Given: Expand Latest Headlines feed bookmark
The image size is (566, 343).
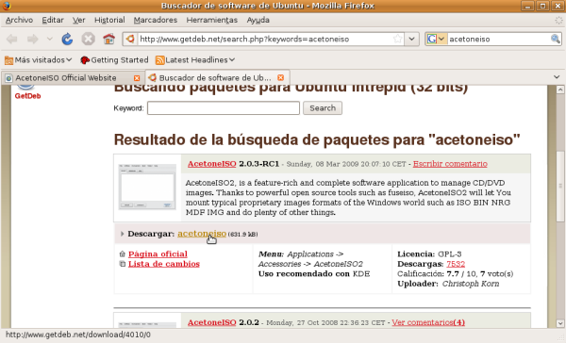Looking at the screenshot, I should [195, 60].
